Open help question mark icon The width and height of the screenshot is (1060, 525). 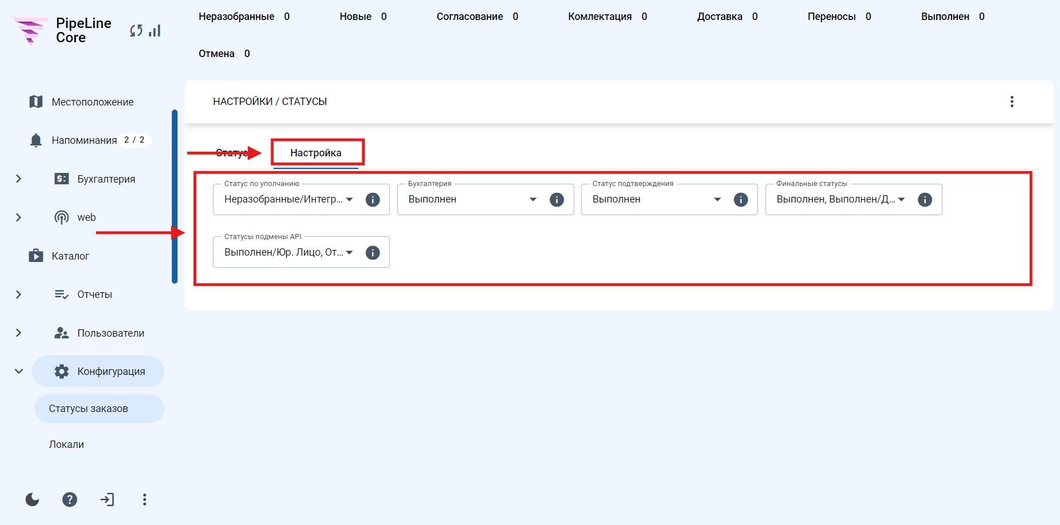70,500
